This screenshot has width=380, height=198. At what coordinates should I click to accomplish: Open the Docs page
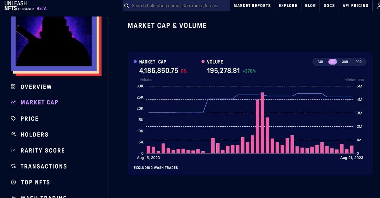coord(329,6)
